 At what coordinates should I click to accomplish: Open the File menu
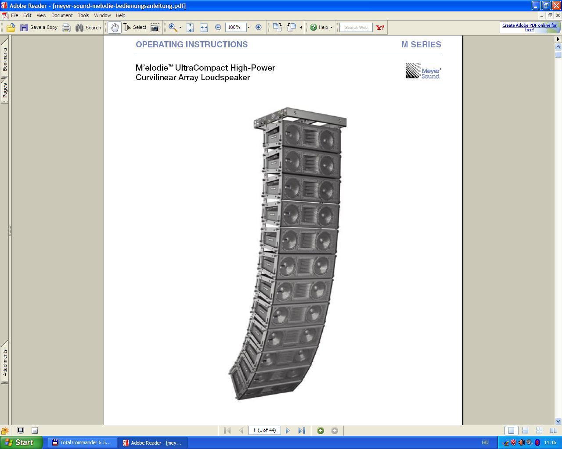pos(14,15)
